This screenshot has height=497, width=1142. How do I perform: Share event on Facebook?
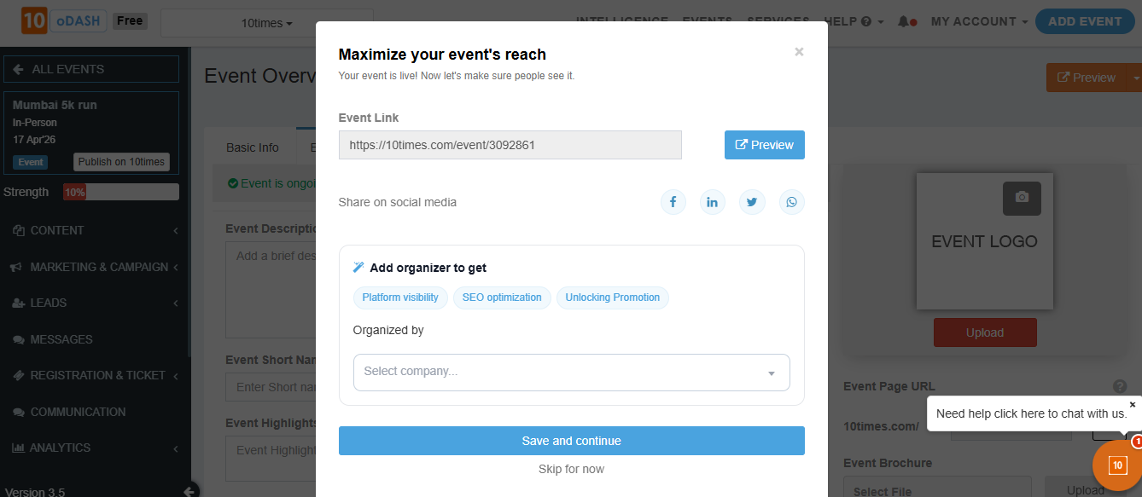(x=673, y=202)
